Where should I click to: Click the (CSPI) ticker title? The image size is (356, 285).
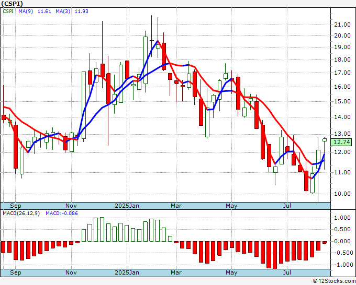click(x=12, y=4)
